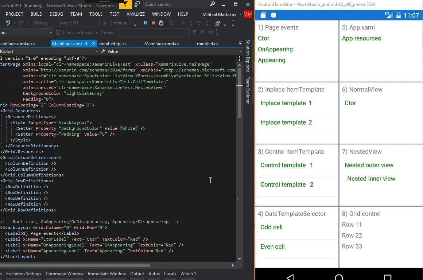
Task: Expand the Undo history dropdown arrow
Action: coord(14,23)
